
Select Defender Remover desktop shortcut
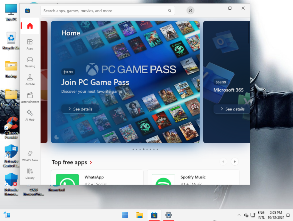(x=11, y=185)
